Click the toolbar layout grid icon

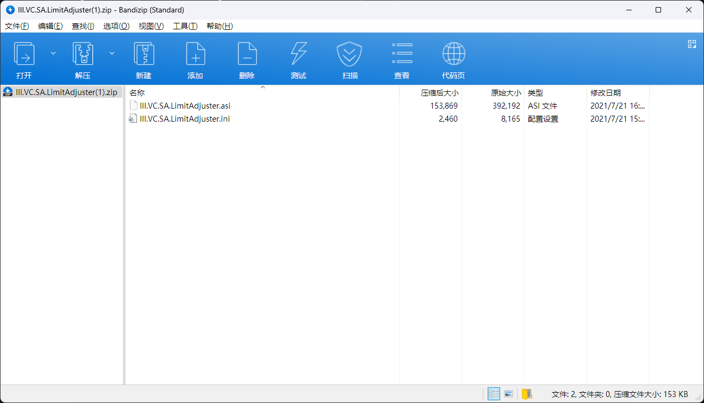tap(692, 44)
